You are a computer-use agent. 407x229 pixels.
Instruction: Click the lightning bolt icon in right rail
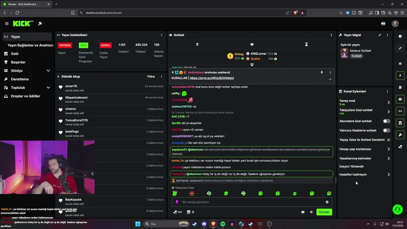[x=400, y=76]
